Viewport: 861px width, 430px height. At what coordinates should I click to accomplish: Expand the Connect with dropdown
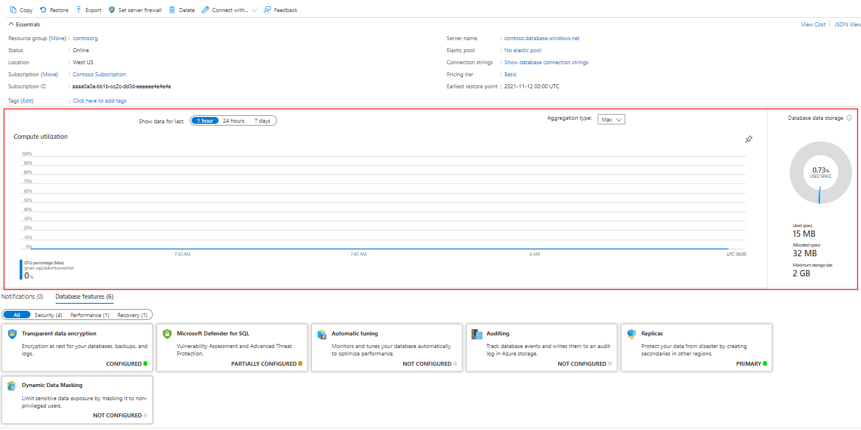(x=254, y=10)
